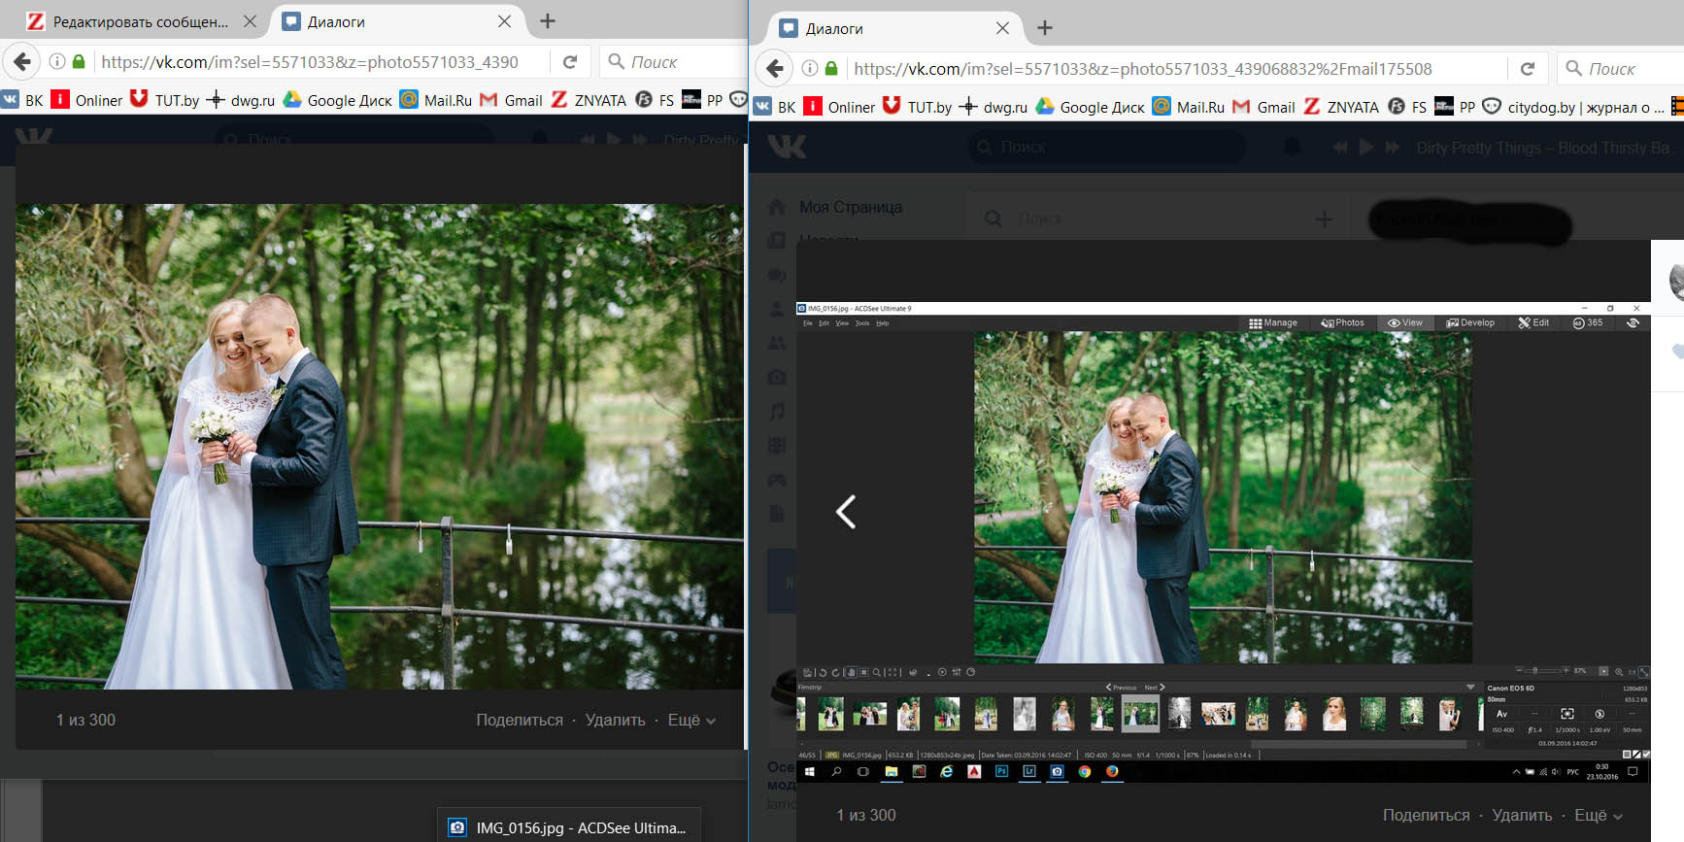
Task: Play music in the VK header player
Action: 1365,148
